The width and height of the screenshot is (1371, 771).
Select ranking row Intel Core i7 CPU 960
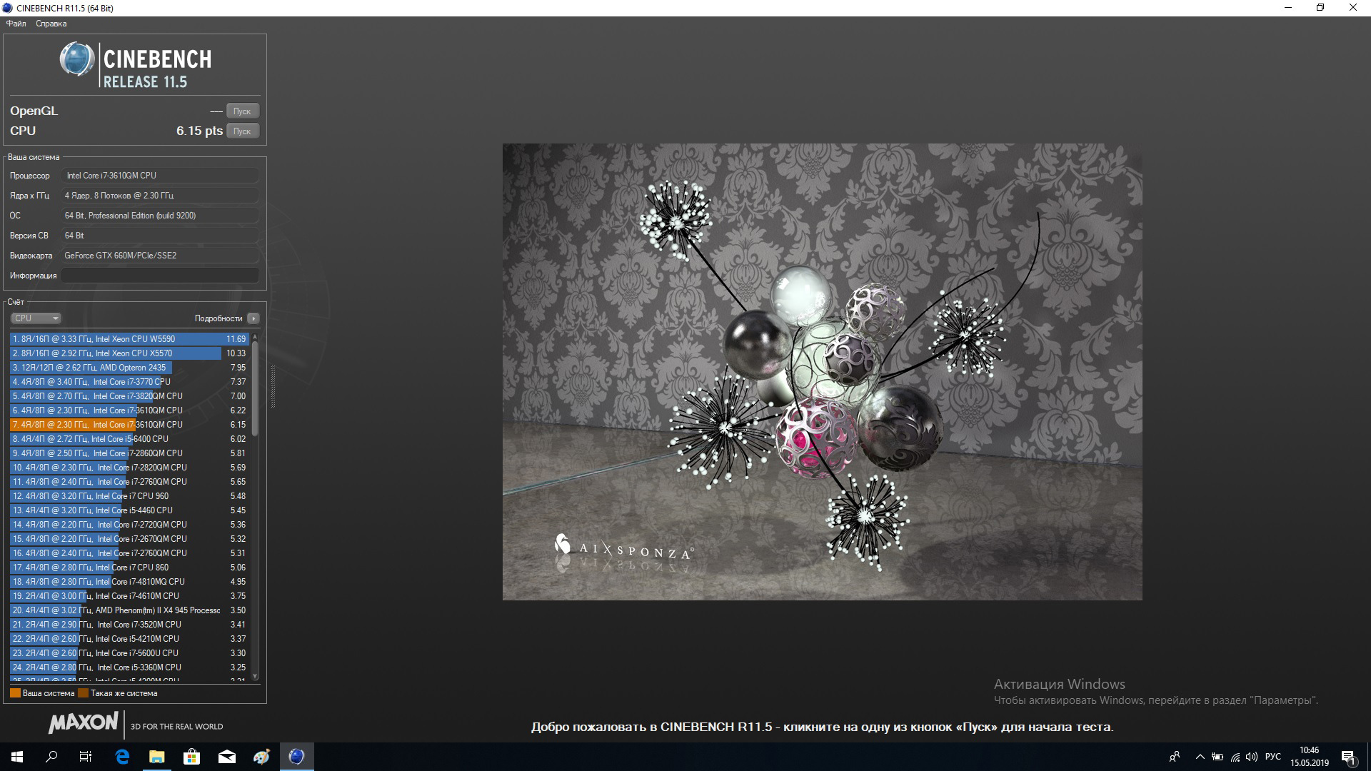pyautogui.click(x=129, y=496)
